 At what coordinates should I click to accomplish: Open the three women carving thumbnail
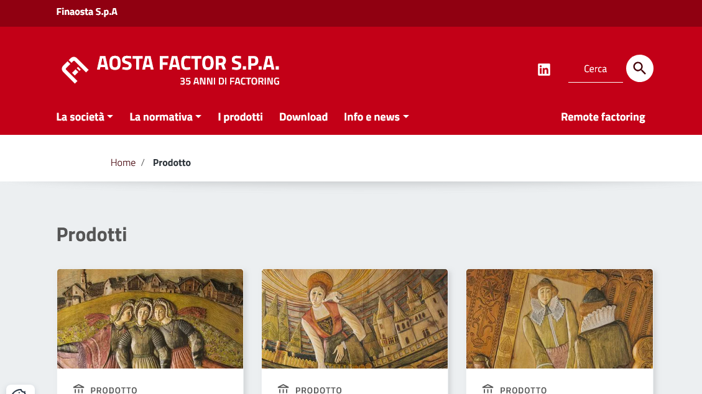[150, 318]
